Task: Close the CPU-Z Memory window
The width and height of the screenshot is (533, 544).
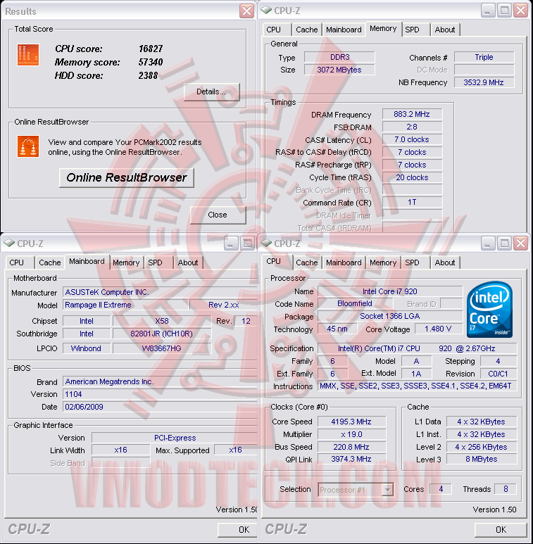Action: click(521, 11)
